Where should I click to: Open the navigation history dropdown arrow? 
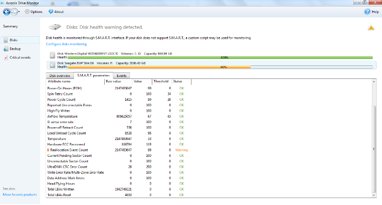pos(19,12)
